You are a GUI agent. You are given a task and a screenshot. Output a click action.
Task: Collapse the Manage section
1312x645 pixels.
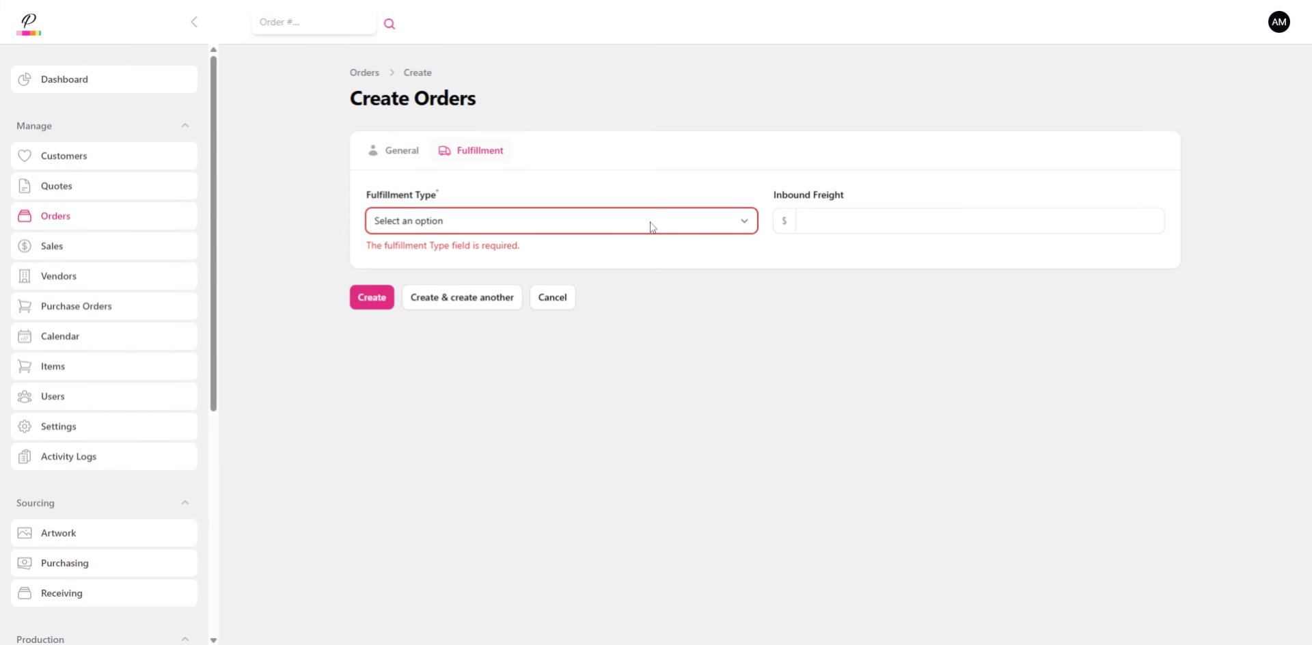click(185, 126)
